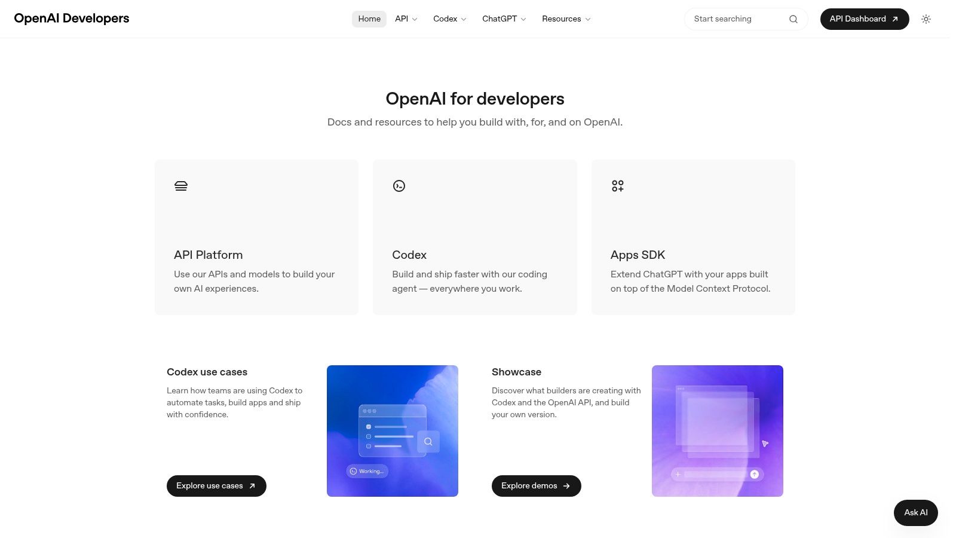Open the Codex card title
The image size is (956, 538).
(x=409, y=255)
